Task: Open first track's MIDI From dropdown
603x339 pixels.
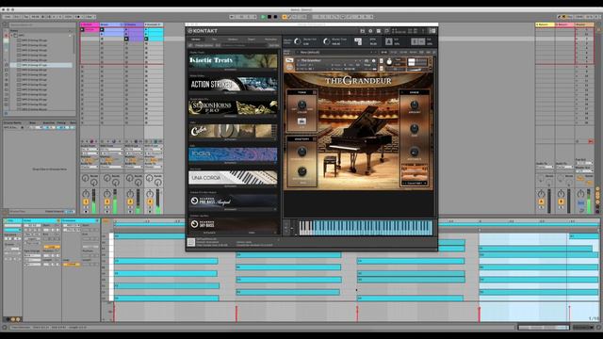Action: pyautogui.click(x=90, y=150)
